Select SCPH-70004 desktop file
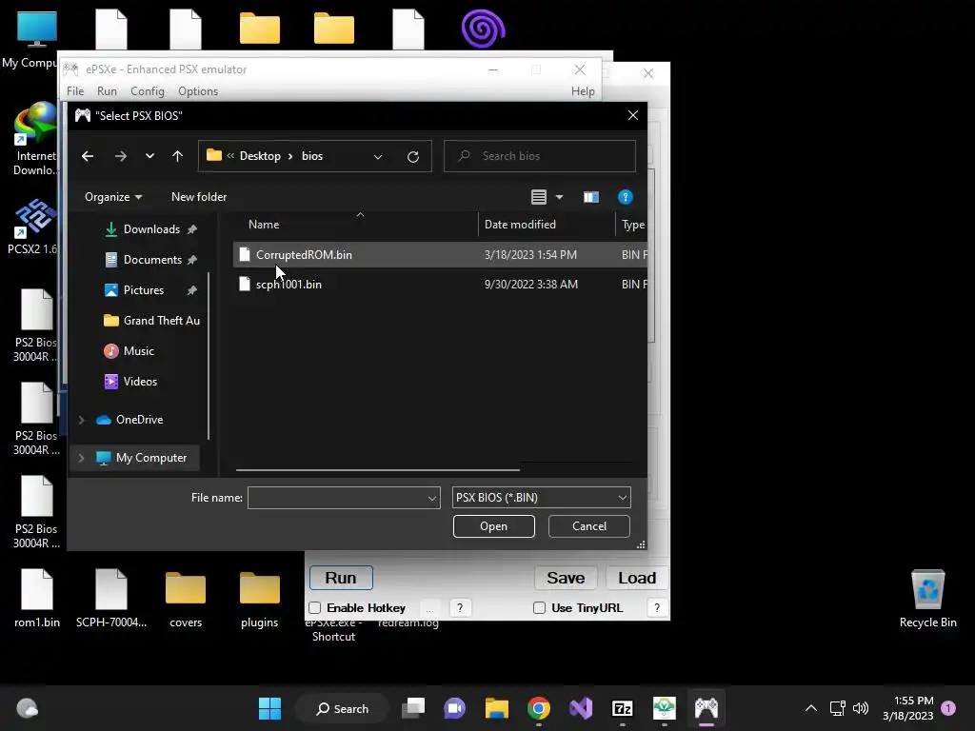 [x=111, y=598]
